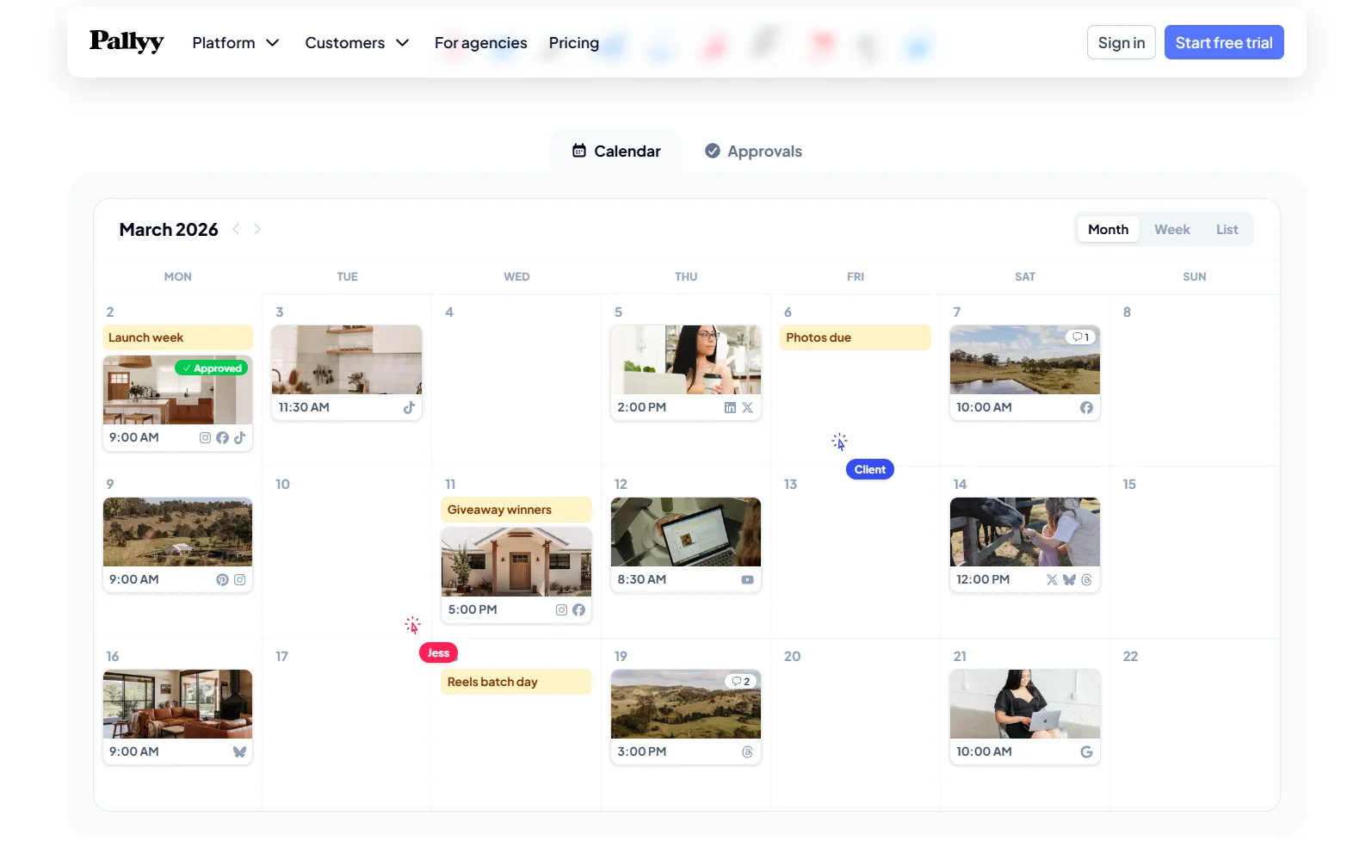Go to next month with right chevron

pos(256,229)
